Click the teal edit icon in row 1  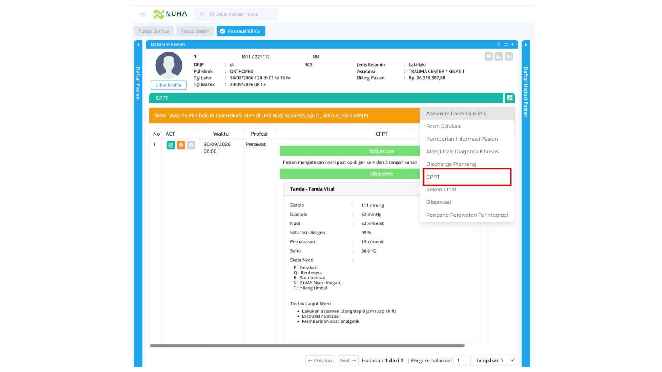click(x=171, y=145)
